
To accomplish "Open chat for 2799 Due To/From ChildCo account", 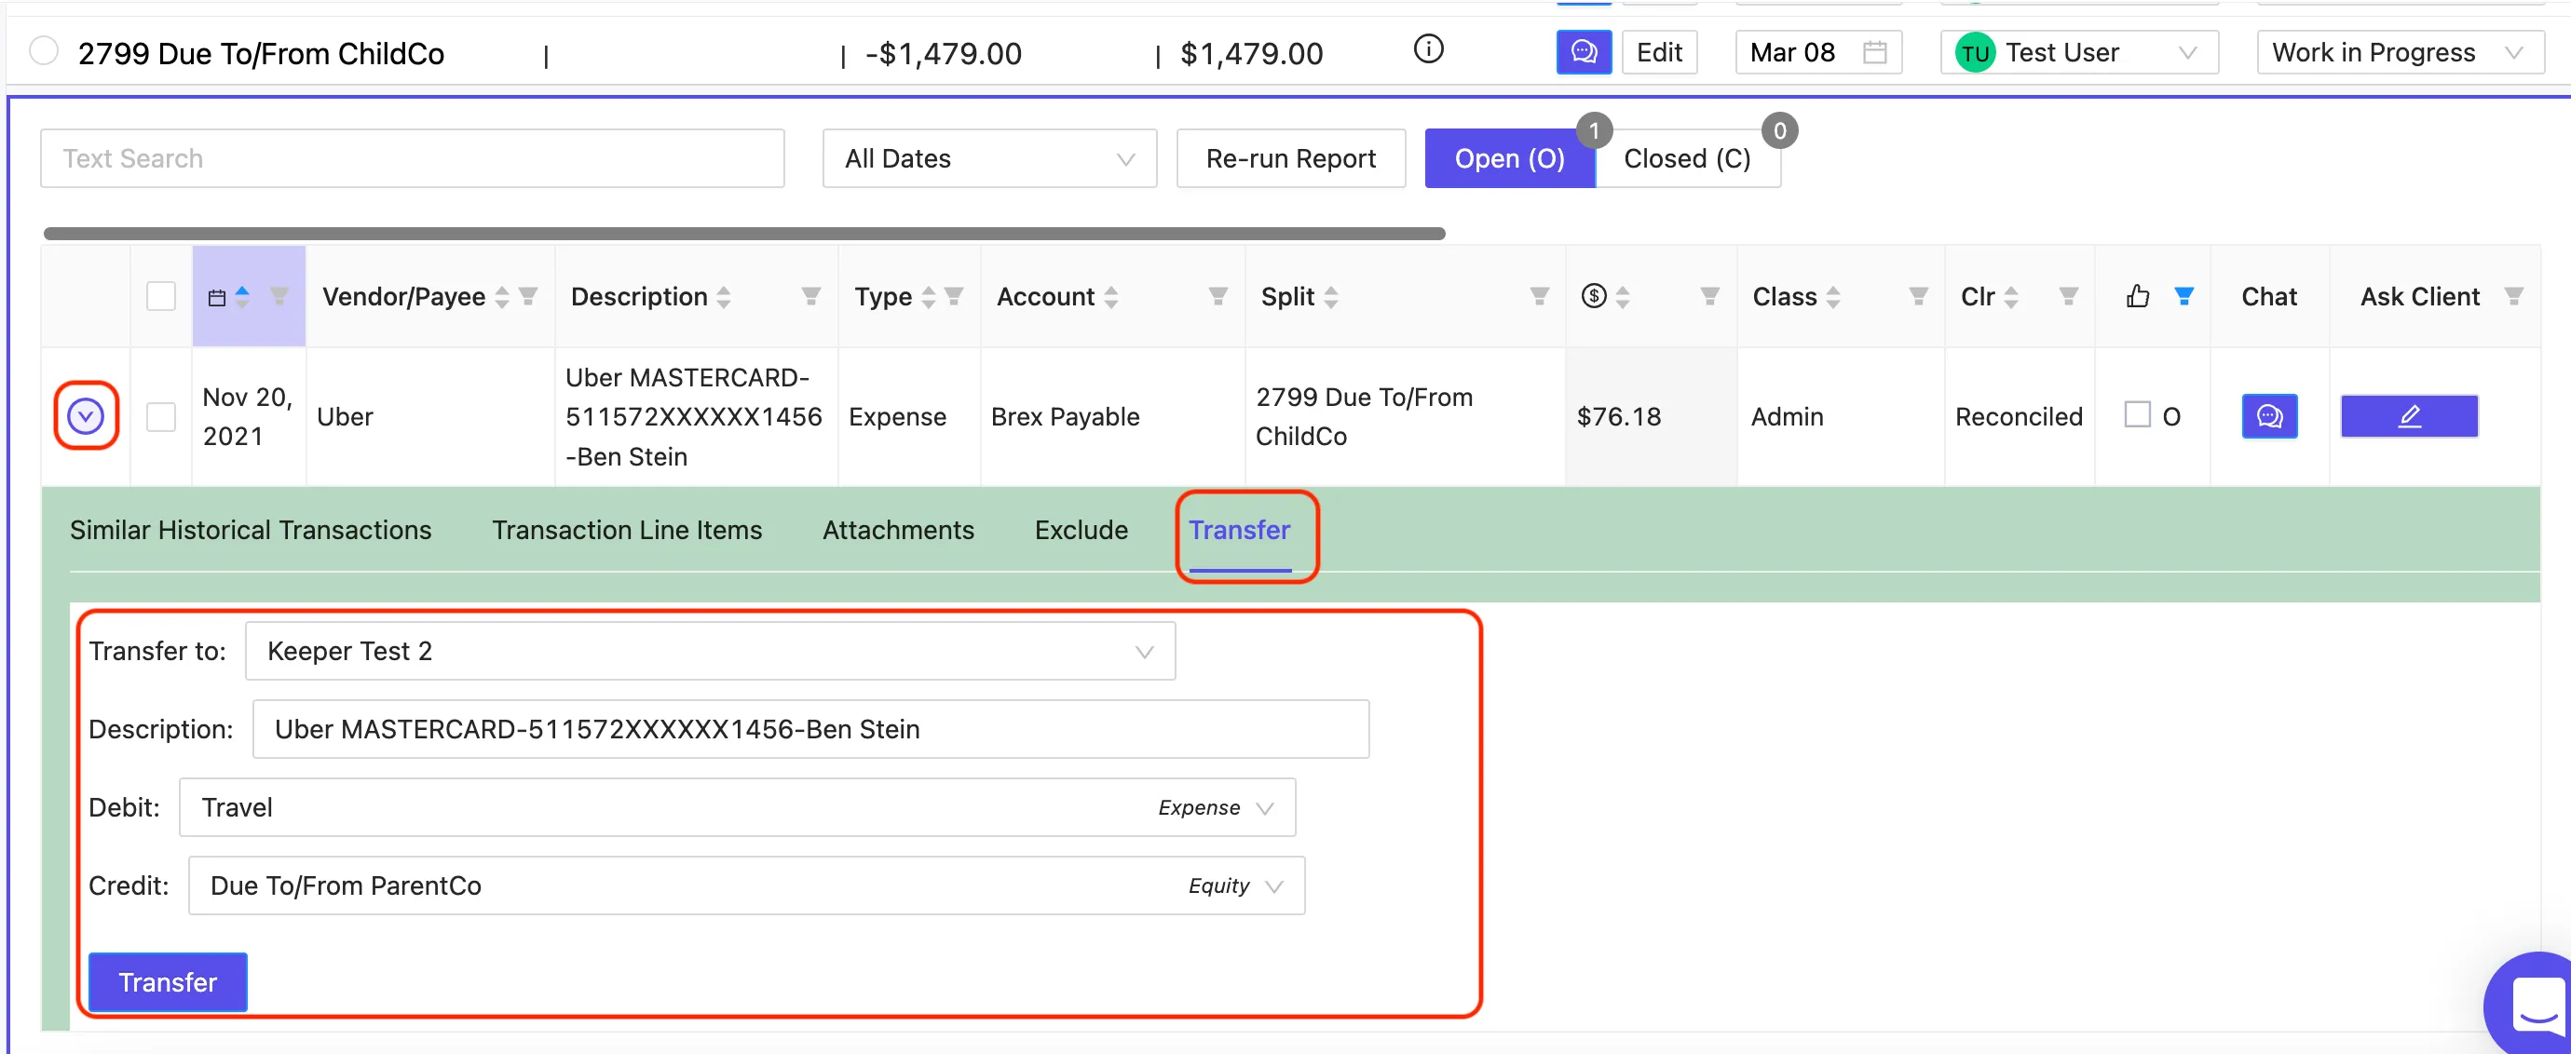I will click(1584, 52).
